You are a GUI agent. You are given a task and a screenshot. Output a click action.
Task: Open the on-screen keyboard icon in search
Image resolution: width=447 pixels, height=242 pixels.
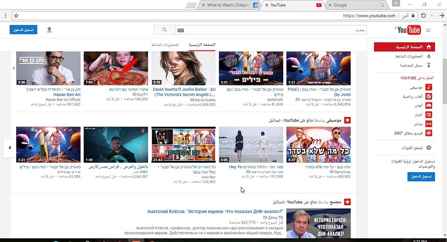pos(181,30)
